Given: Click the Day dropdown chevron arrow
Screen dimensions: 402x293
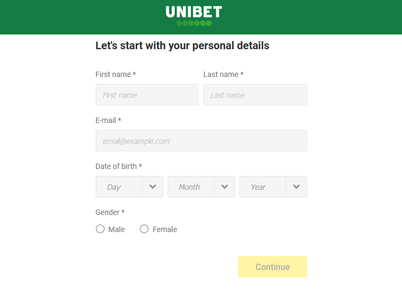Looking at the screenshot, I should (x=153, y=187).
